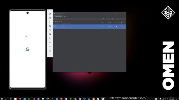The height and width of the screenshot is (100, 179).
Task: Open Task View on the taskbar
Action: (x=11, y=99)
